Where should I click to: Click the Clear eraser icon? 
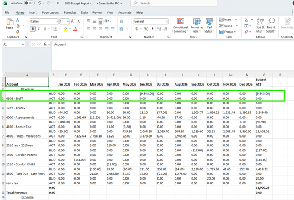tap(246, 32)
